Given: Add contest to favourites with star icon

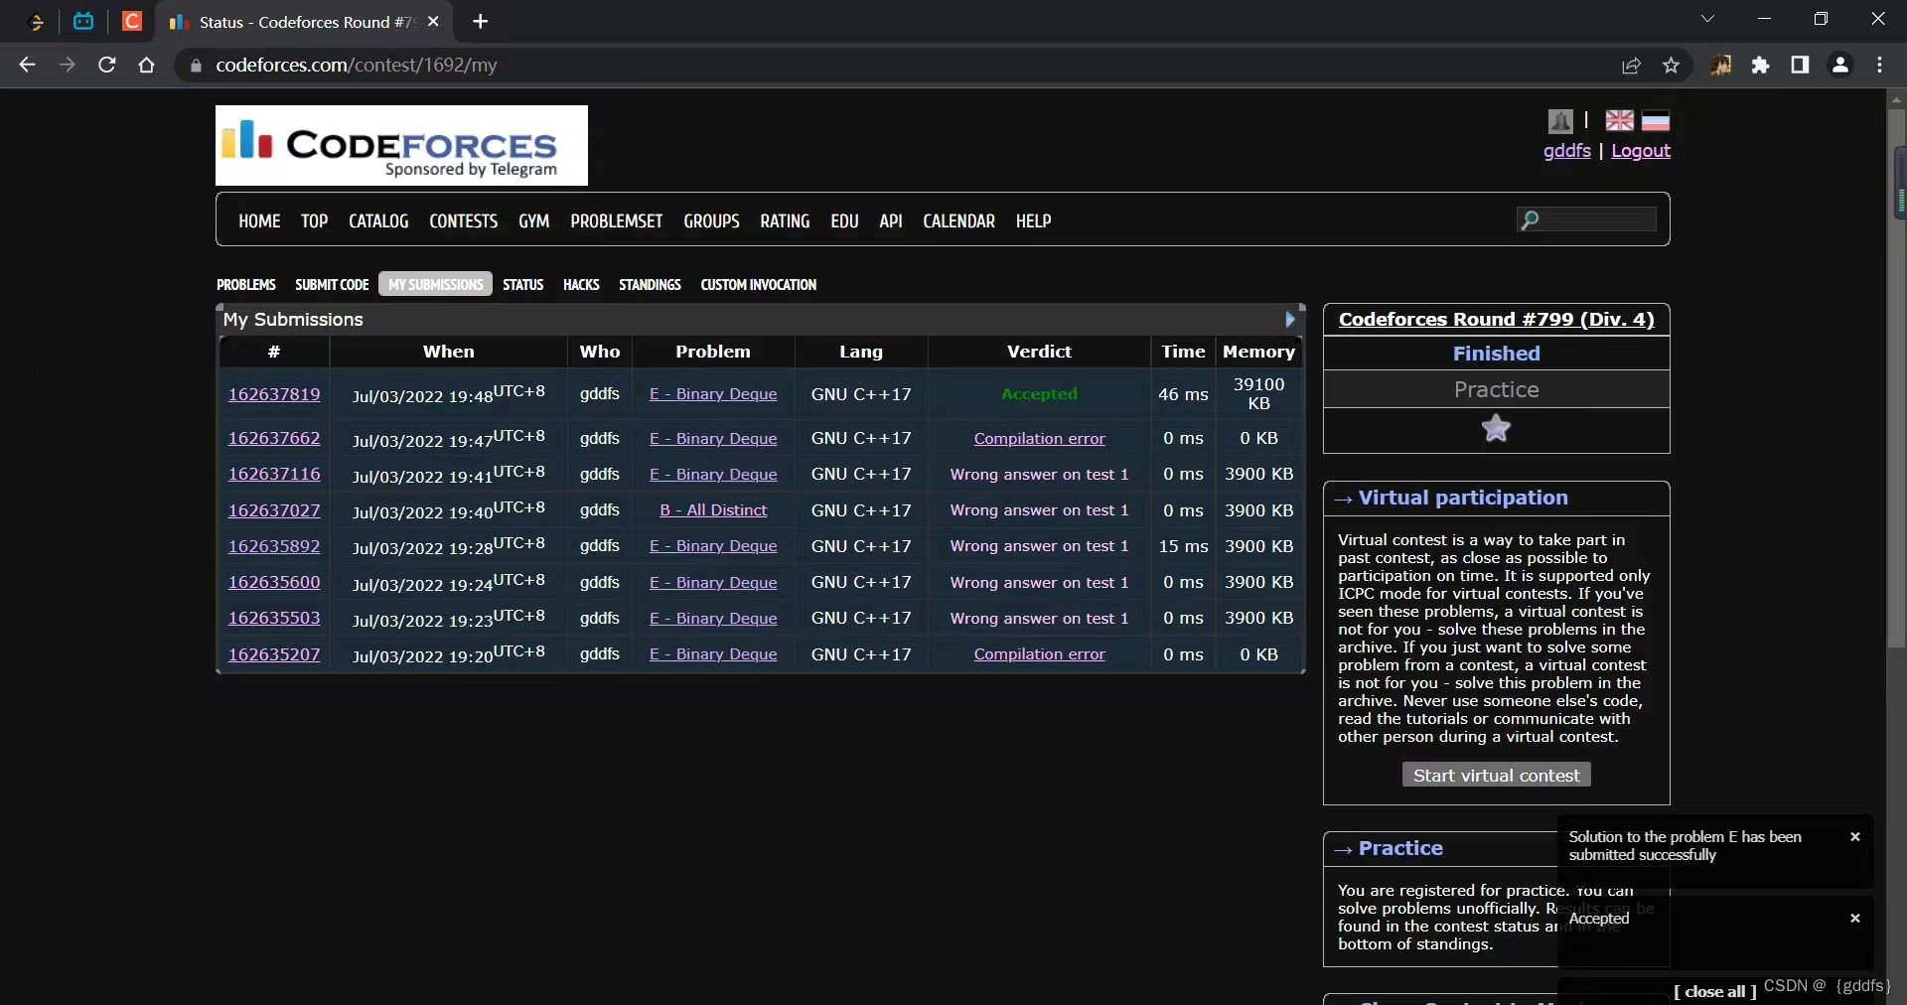Looking at the screenshot, I should [1496, 428].
